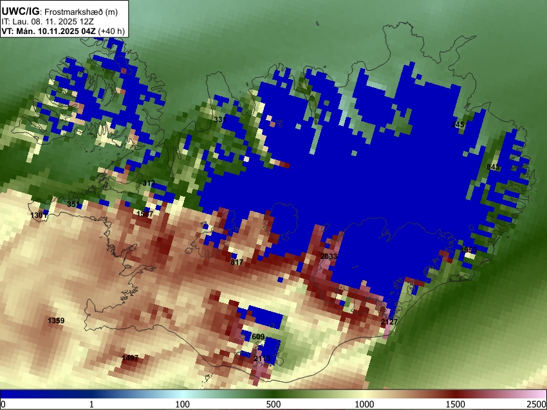This screenshot has height=410, width=547.
Task: Click the 1359 value label on map
Action: (56, 321)
